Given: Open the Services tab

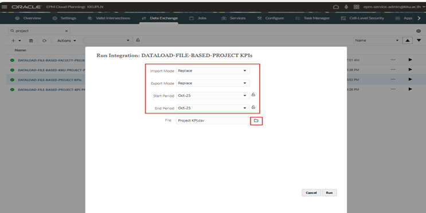Looking at the screenshot, I should click(x=234, y=18).
